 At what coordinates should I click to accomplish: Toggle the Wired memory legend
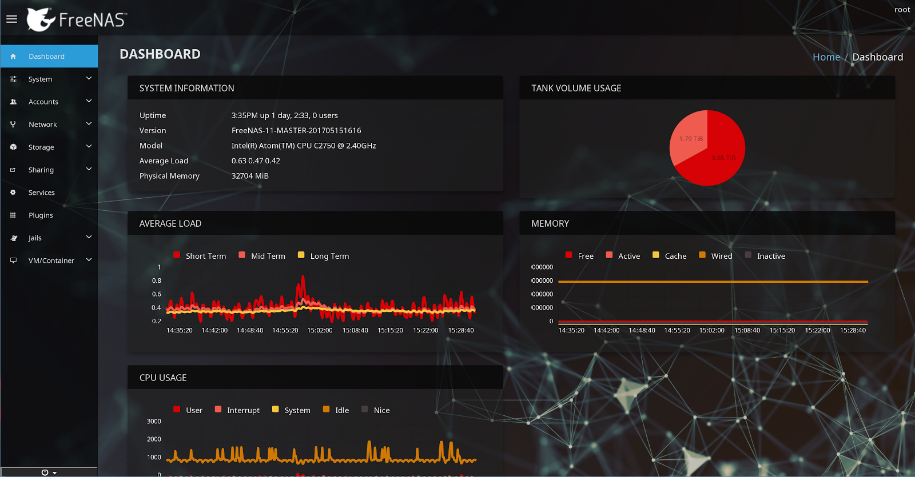coord(715,256)
